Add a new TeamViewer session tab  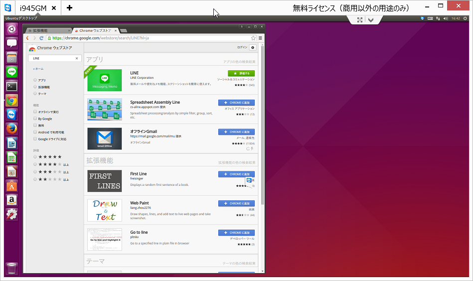coord(69,8)
